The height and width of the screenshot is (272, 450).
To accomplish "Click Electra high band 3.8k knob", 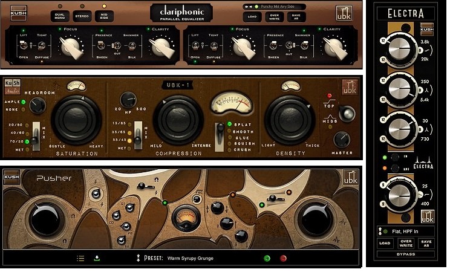I will [x=399, y=50].
